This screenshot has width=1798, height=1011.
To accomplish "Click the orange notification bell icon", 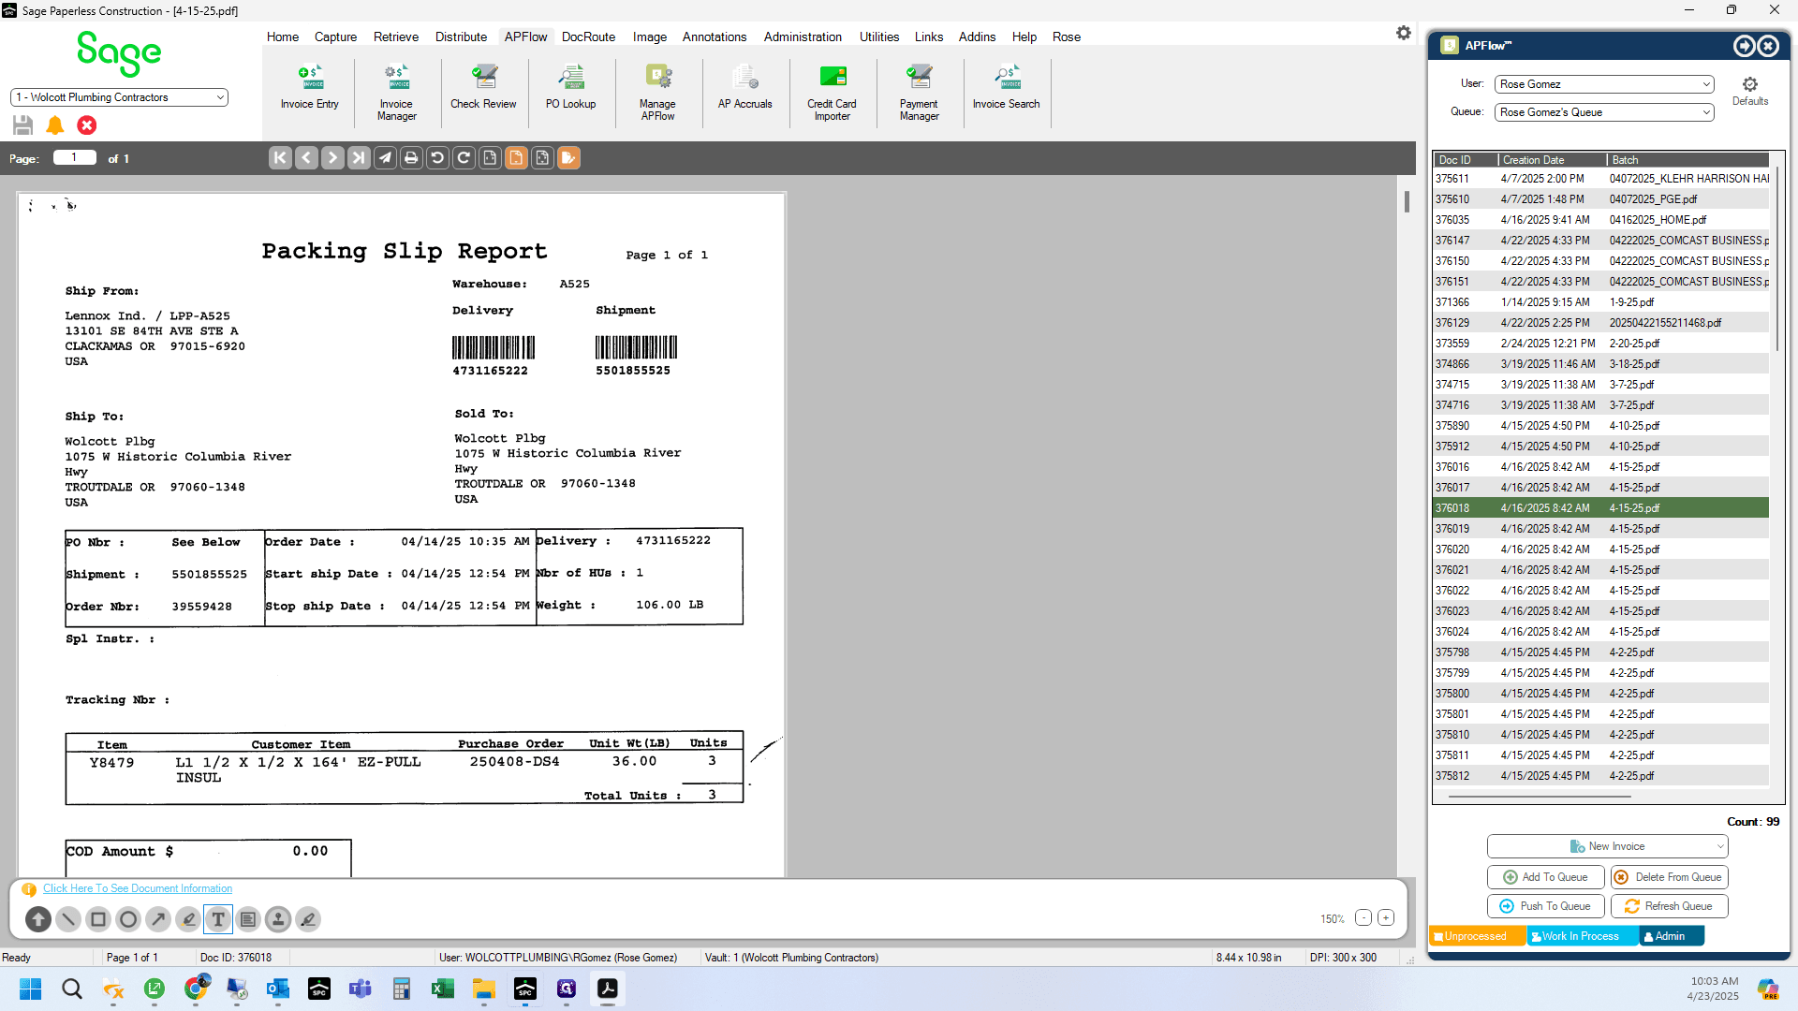I will [55, 125].
